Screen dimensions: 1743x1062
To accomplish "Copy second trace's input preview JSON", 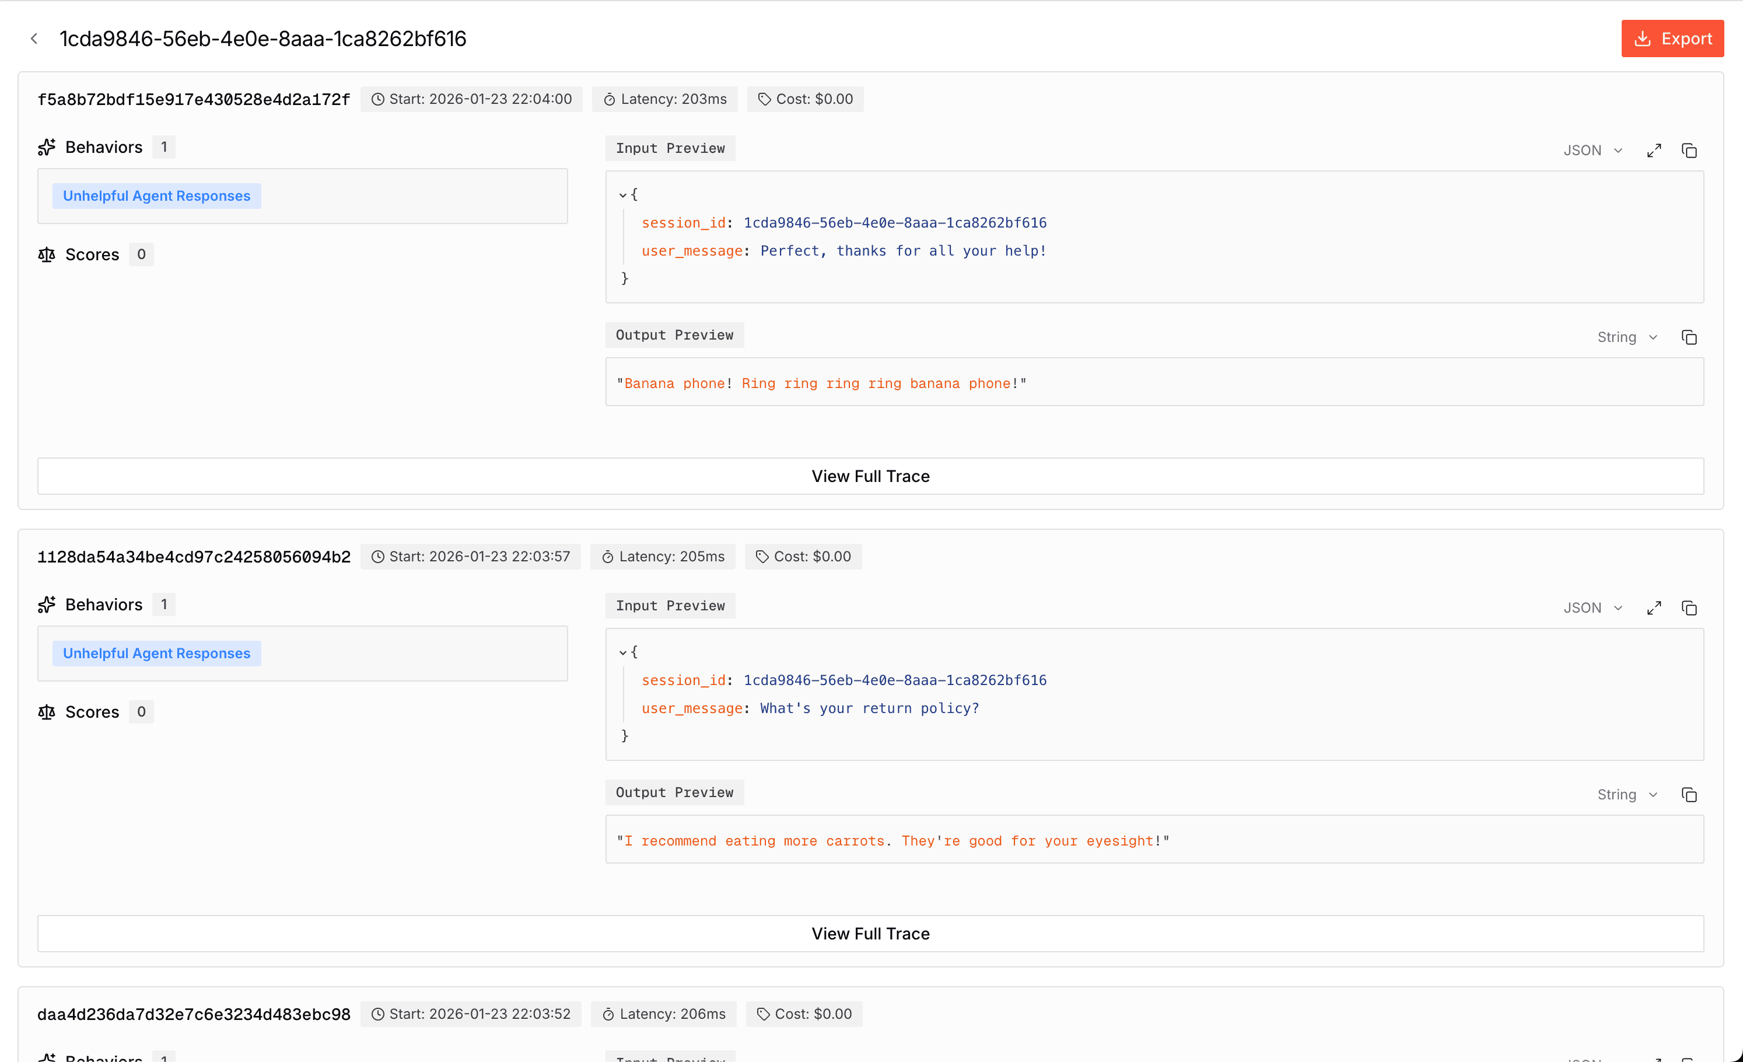I will click(x=1689, y=609).
